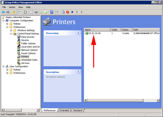Move item up with up arrow icon
Viewport: 163px width, 117px height.
click(77, 12)
